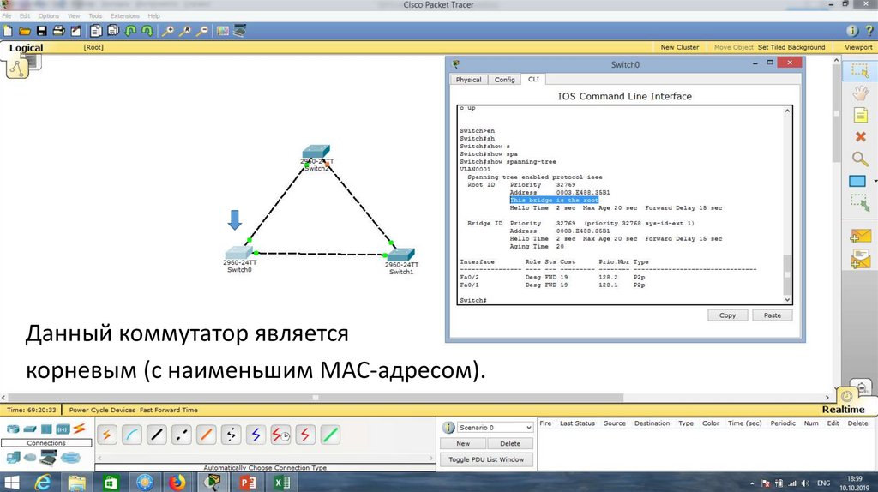This screenshot has height=492, width=878.
Task: Choose the light-blue Console cable
Action: [131, 435]
